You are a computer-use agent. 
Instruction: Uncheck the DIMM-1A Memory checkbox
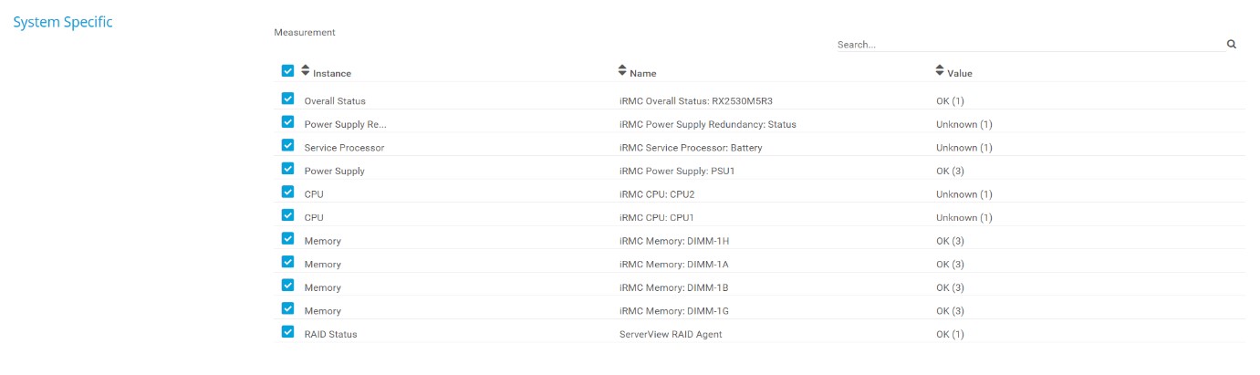pos(288,263)
